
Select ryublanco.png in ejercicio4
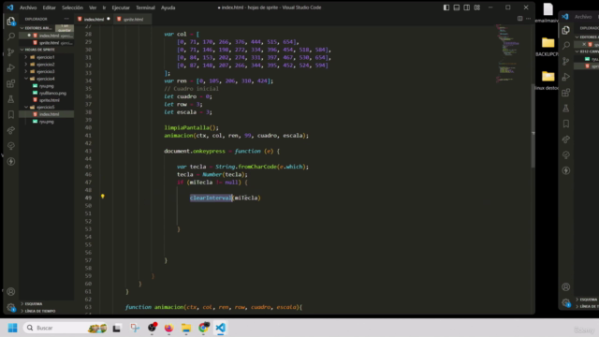[x=52, y=93]
